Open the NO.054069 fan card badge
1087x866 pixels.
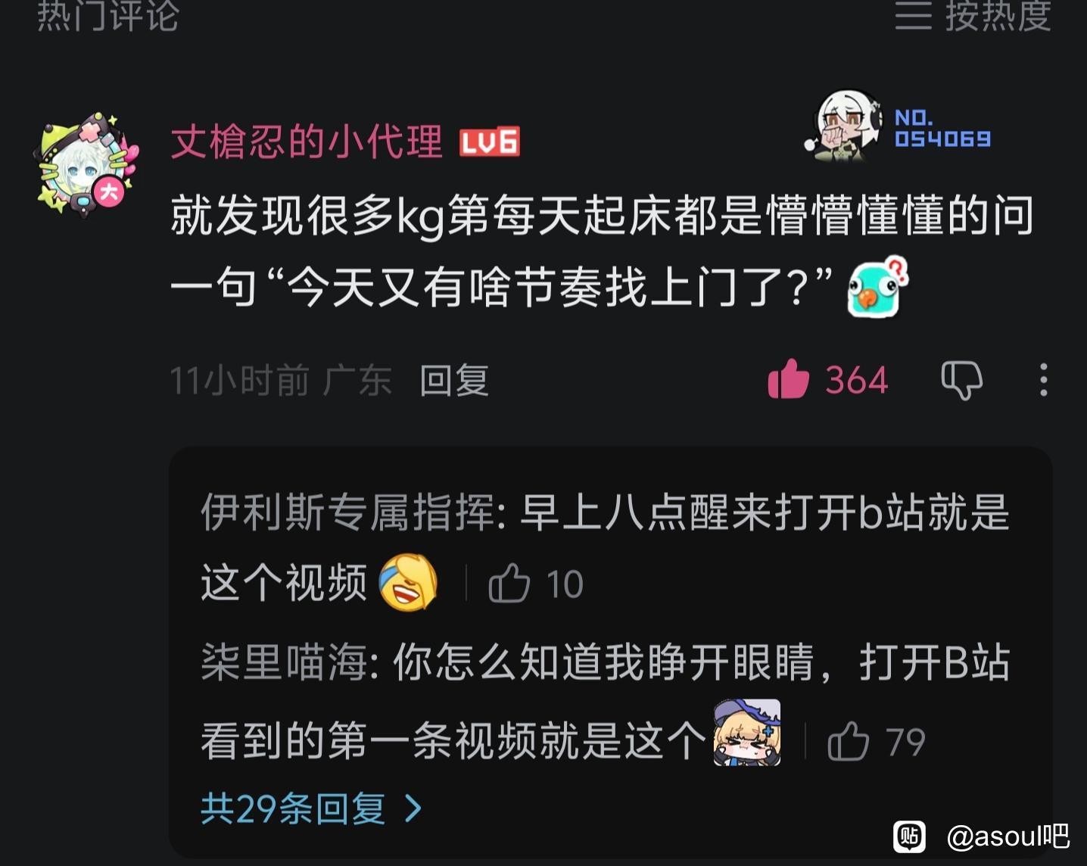(899, 126)
